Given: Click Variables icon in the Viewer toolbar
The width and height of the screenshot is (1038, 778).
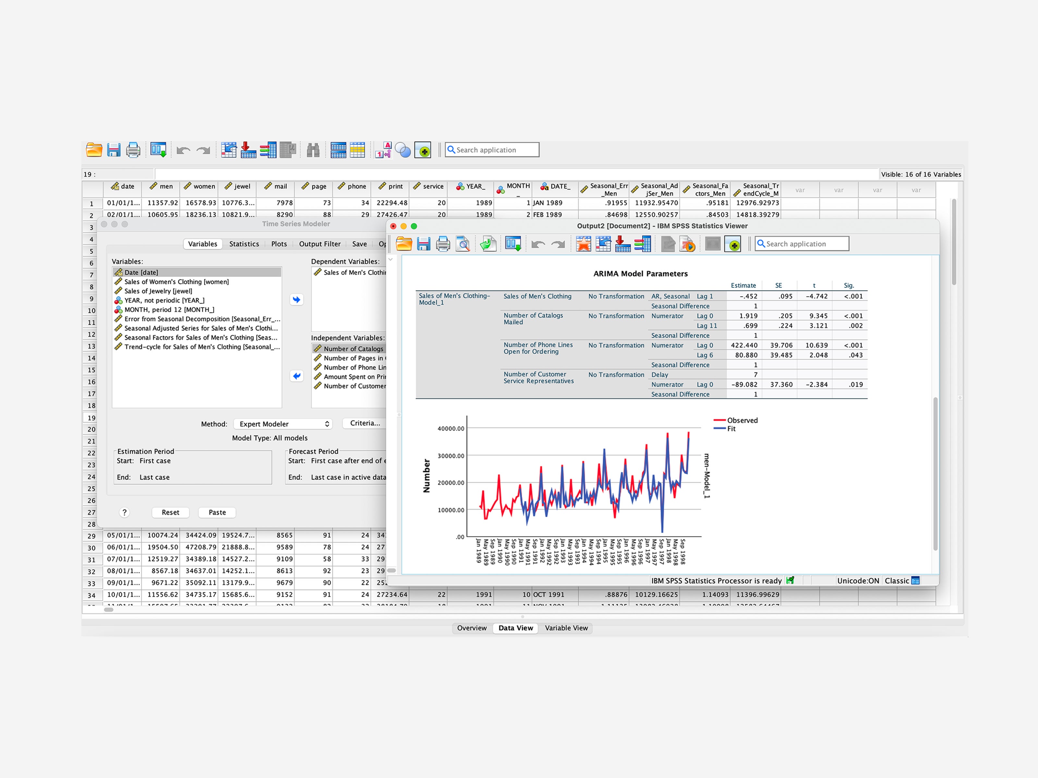Looking at the screenshot, I should (642, 244).
